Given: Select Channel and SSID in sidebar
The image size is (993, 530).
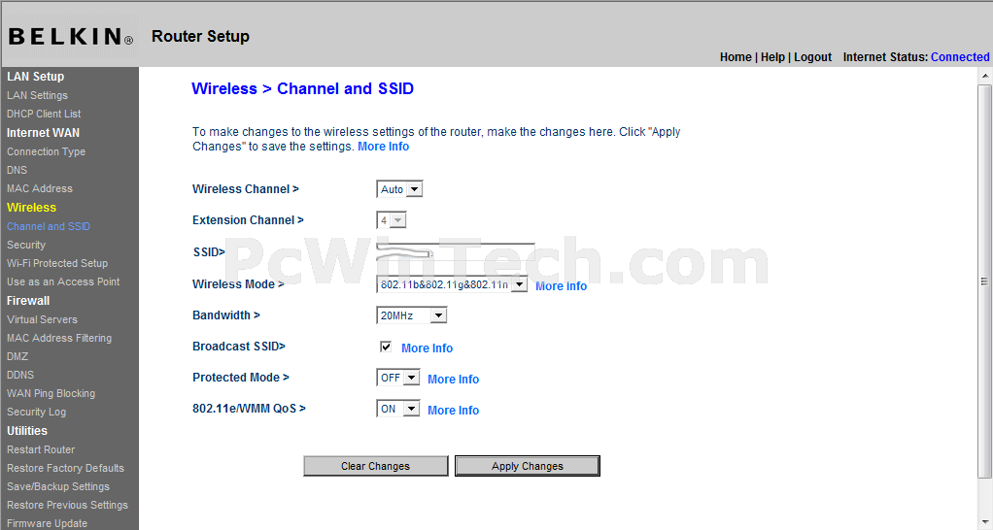Looking at the screenshot, I should click(x=49, y=226).
